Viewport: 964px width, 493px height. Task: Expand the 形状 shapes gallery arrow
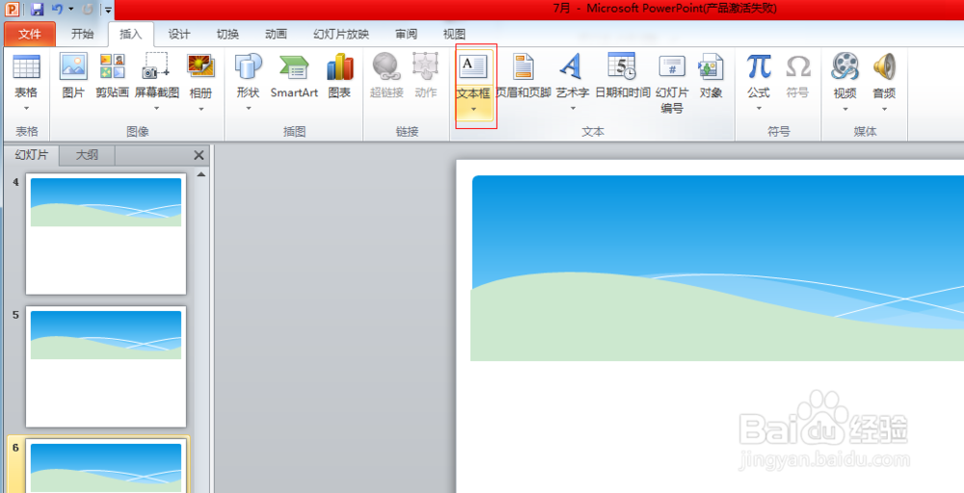(x=249, y=108)
